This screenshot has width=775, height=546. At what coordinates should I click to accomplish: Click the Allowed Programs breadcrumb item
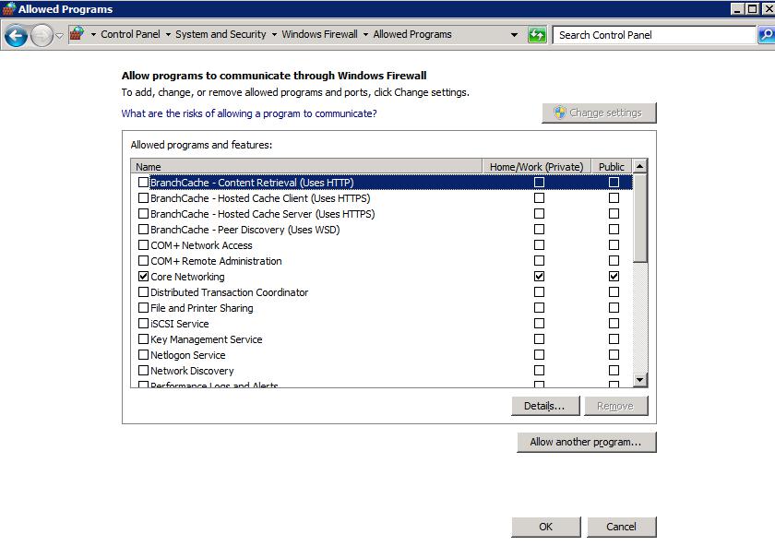point(412,34)
